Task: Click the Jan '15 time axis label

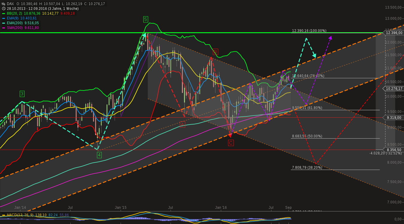Action: (x=121, y=208)
